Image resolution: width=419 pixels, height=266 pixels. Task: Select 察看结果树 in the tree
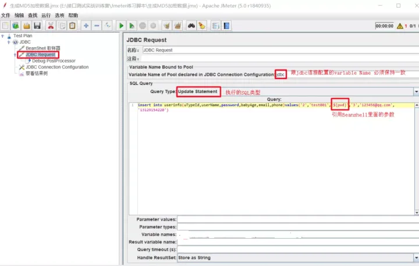pos(36,73)
